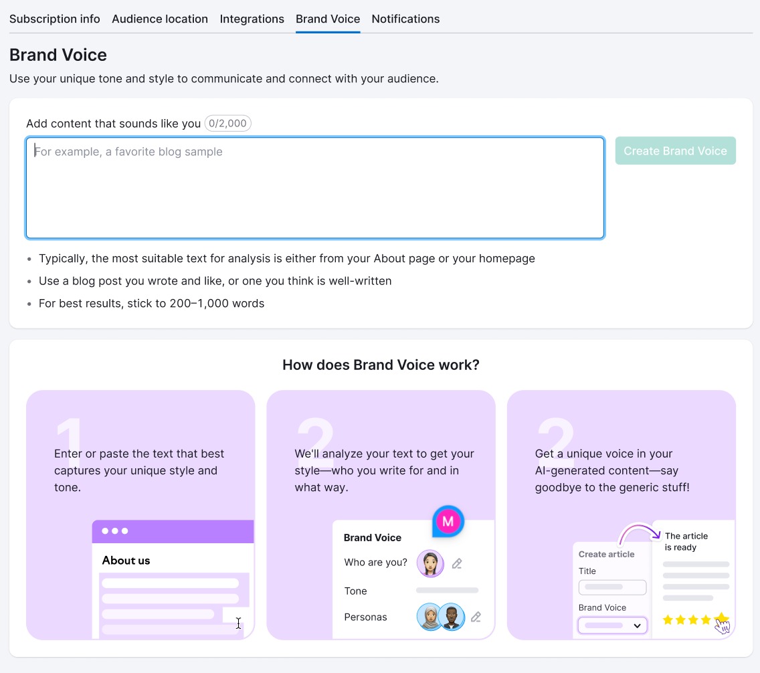Image resolution: width=760 pixels, height=673 pixels.
Task: Click the three dots in the purple browser bar
Action: (115, 531)
